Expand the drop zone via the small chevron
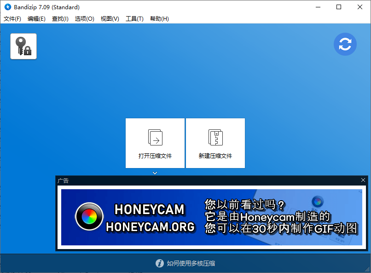 pyautogui.click(x=155, y=173)
